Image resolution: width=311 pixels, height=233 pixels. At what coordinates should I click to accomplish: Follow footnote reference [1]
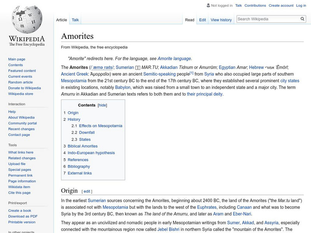pos(190,73)
